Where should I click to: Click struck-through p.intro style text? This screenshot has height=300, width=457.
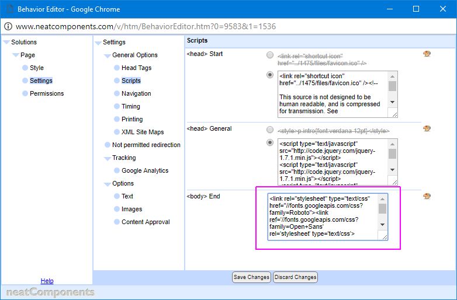334,131
